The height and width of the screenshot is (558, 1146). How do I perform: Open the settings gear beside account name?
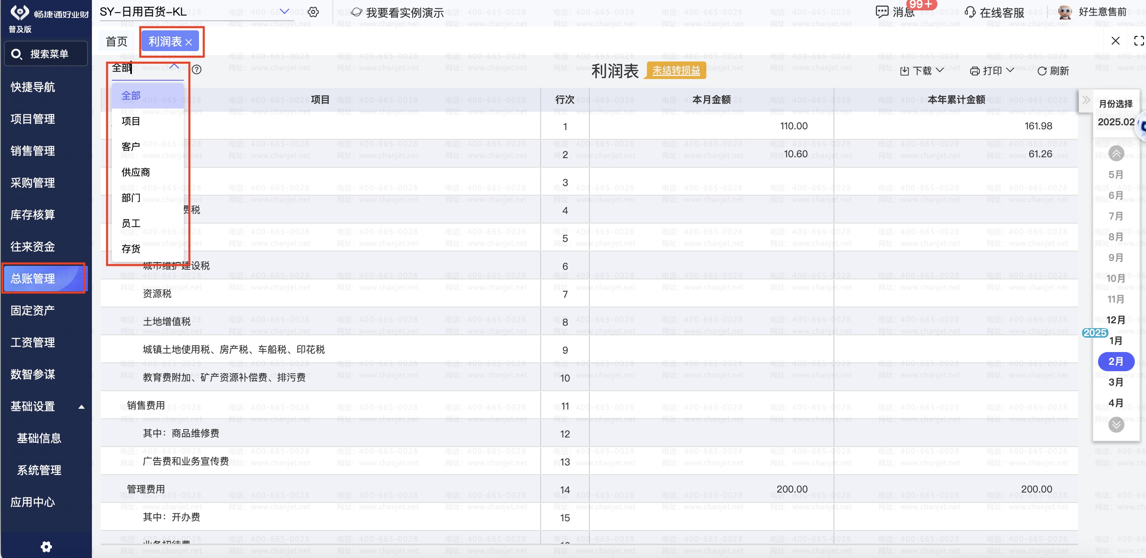(x=313, y=12)
